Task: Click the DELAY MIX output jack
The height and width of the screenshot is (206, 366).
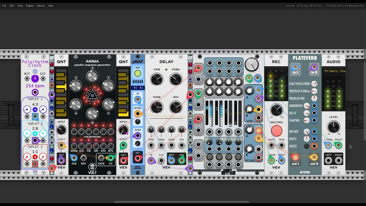Action: pos(182,161)
